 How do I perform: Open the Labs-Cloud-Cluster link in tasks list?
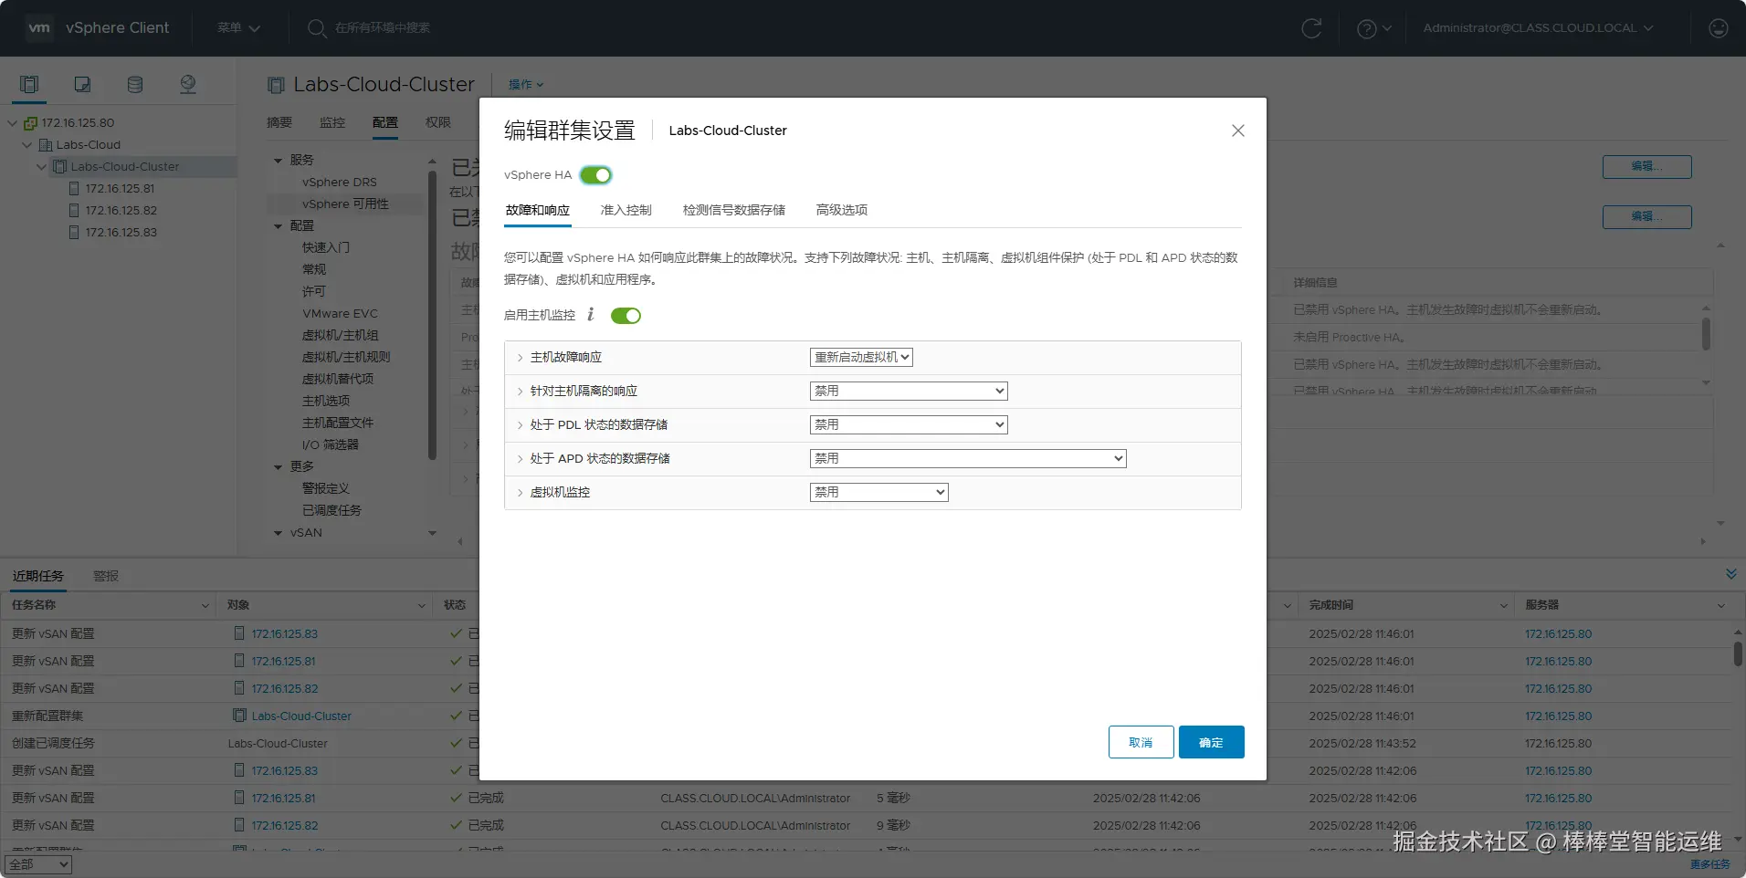click(x=301, y=716)
